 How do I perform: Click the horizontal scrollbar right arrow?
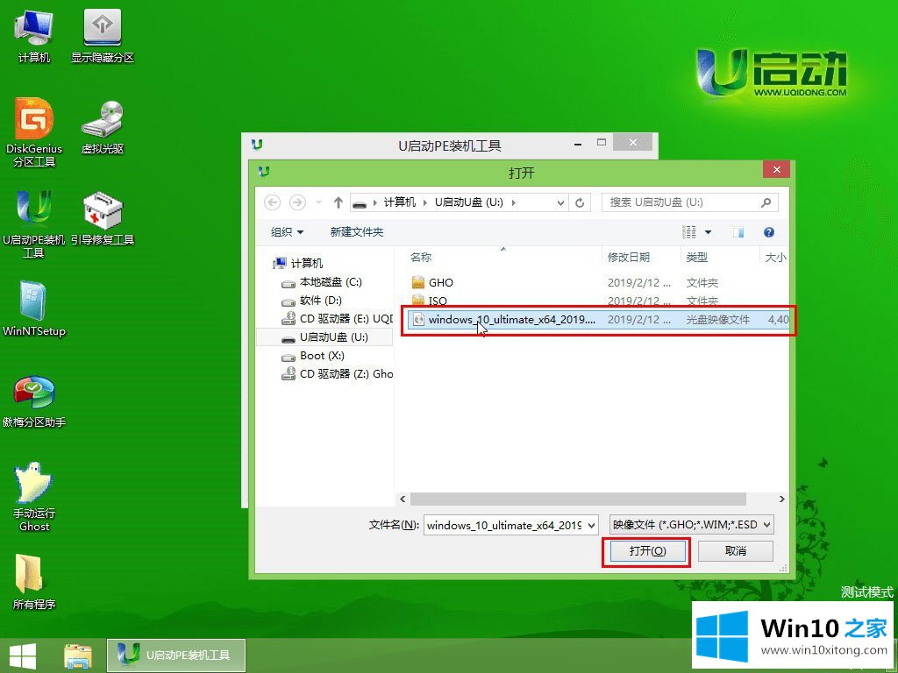click(x=782, y=499)
